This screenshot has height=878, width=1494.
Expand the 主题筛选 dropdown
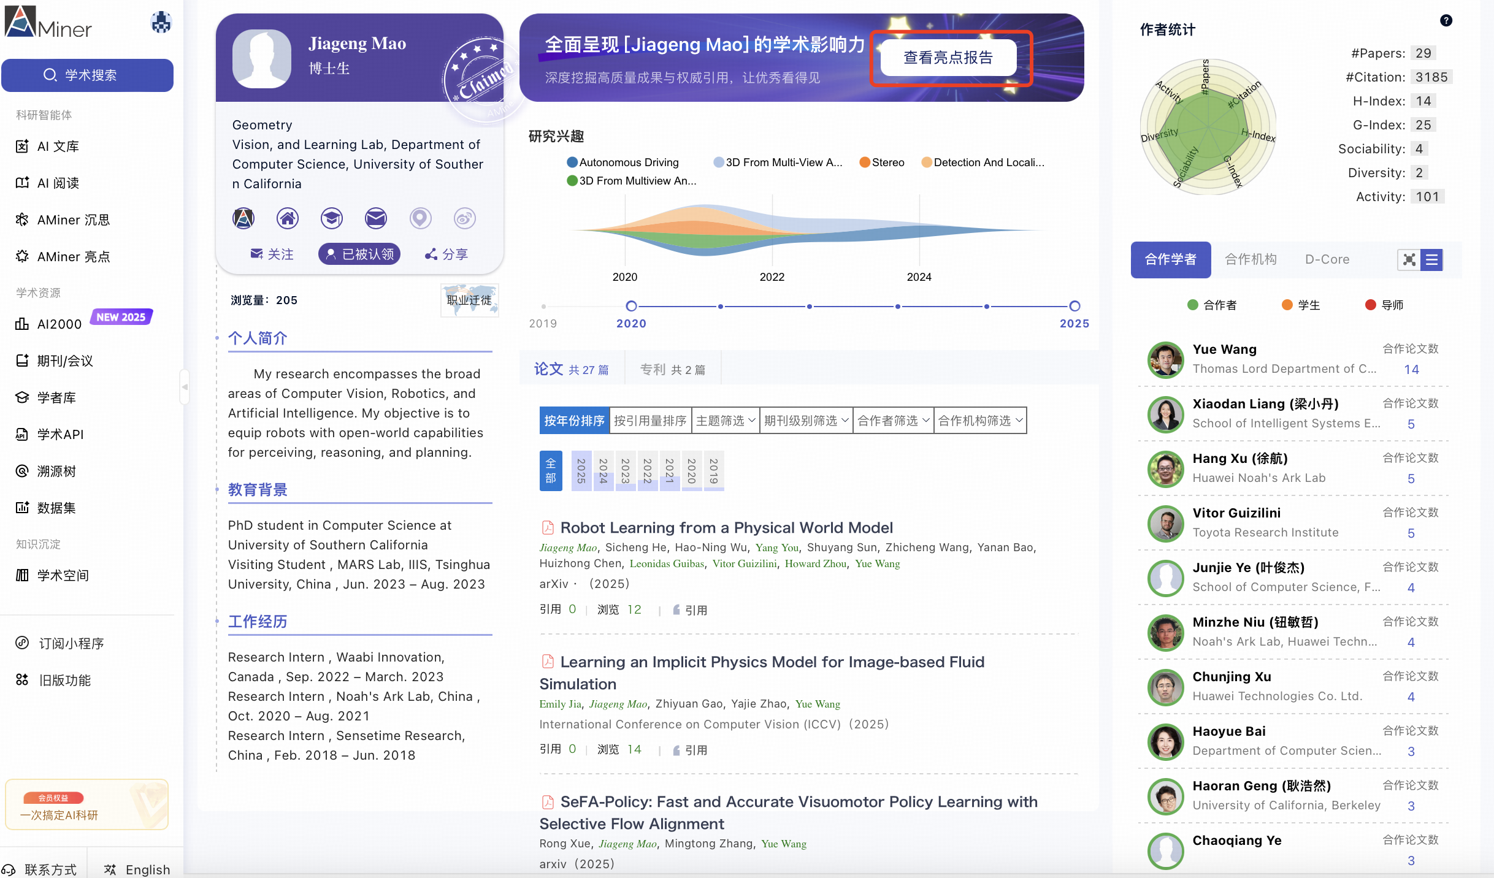click(x=725, y=421)
